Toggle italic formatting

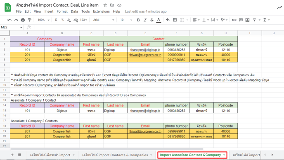click(145, 20)
